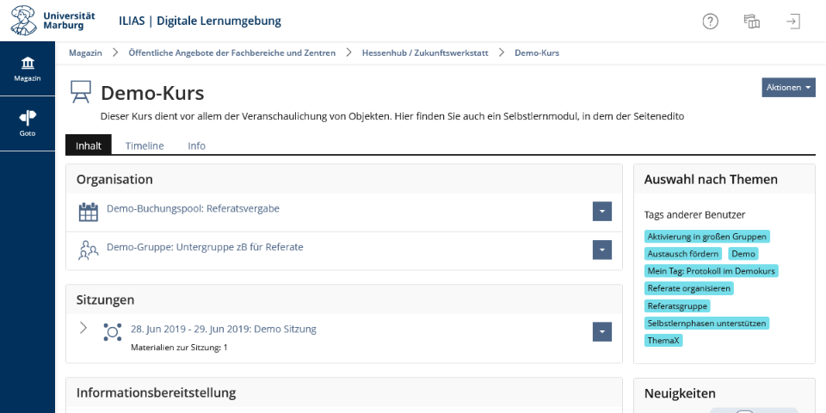826x413 pixels.
Task: Open Demo-Buchungspool: Referatsvergabe link
Action: (x=193, y=208)
